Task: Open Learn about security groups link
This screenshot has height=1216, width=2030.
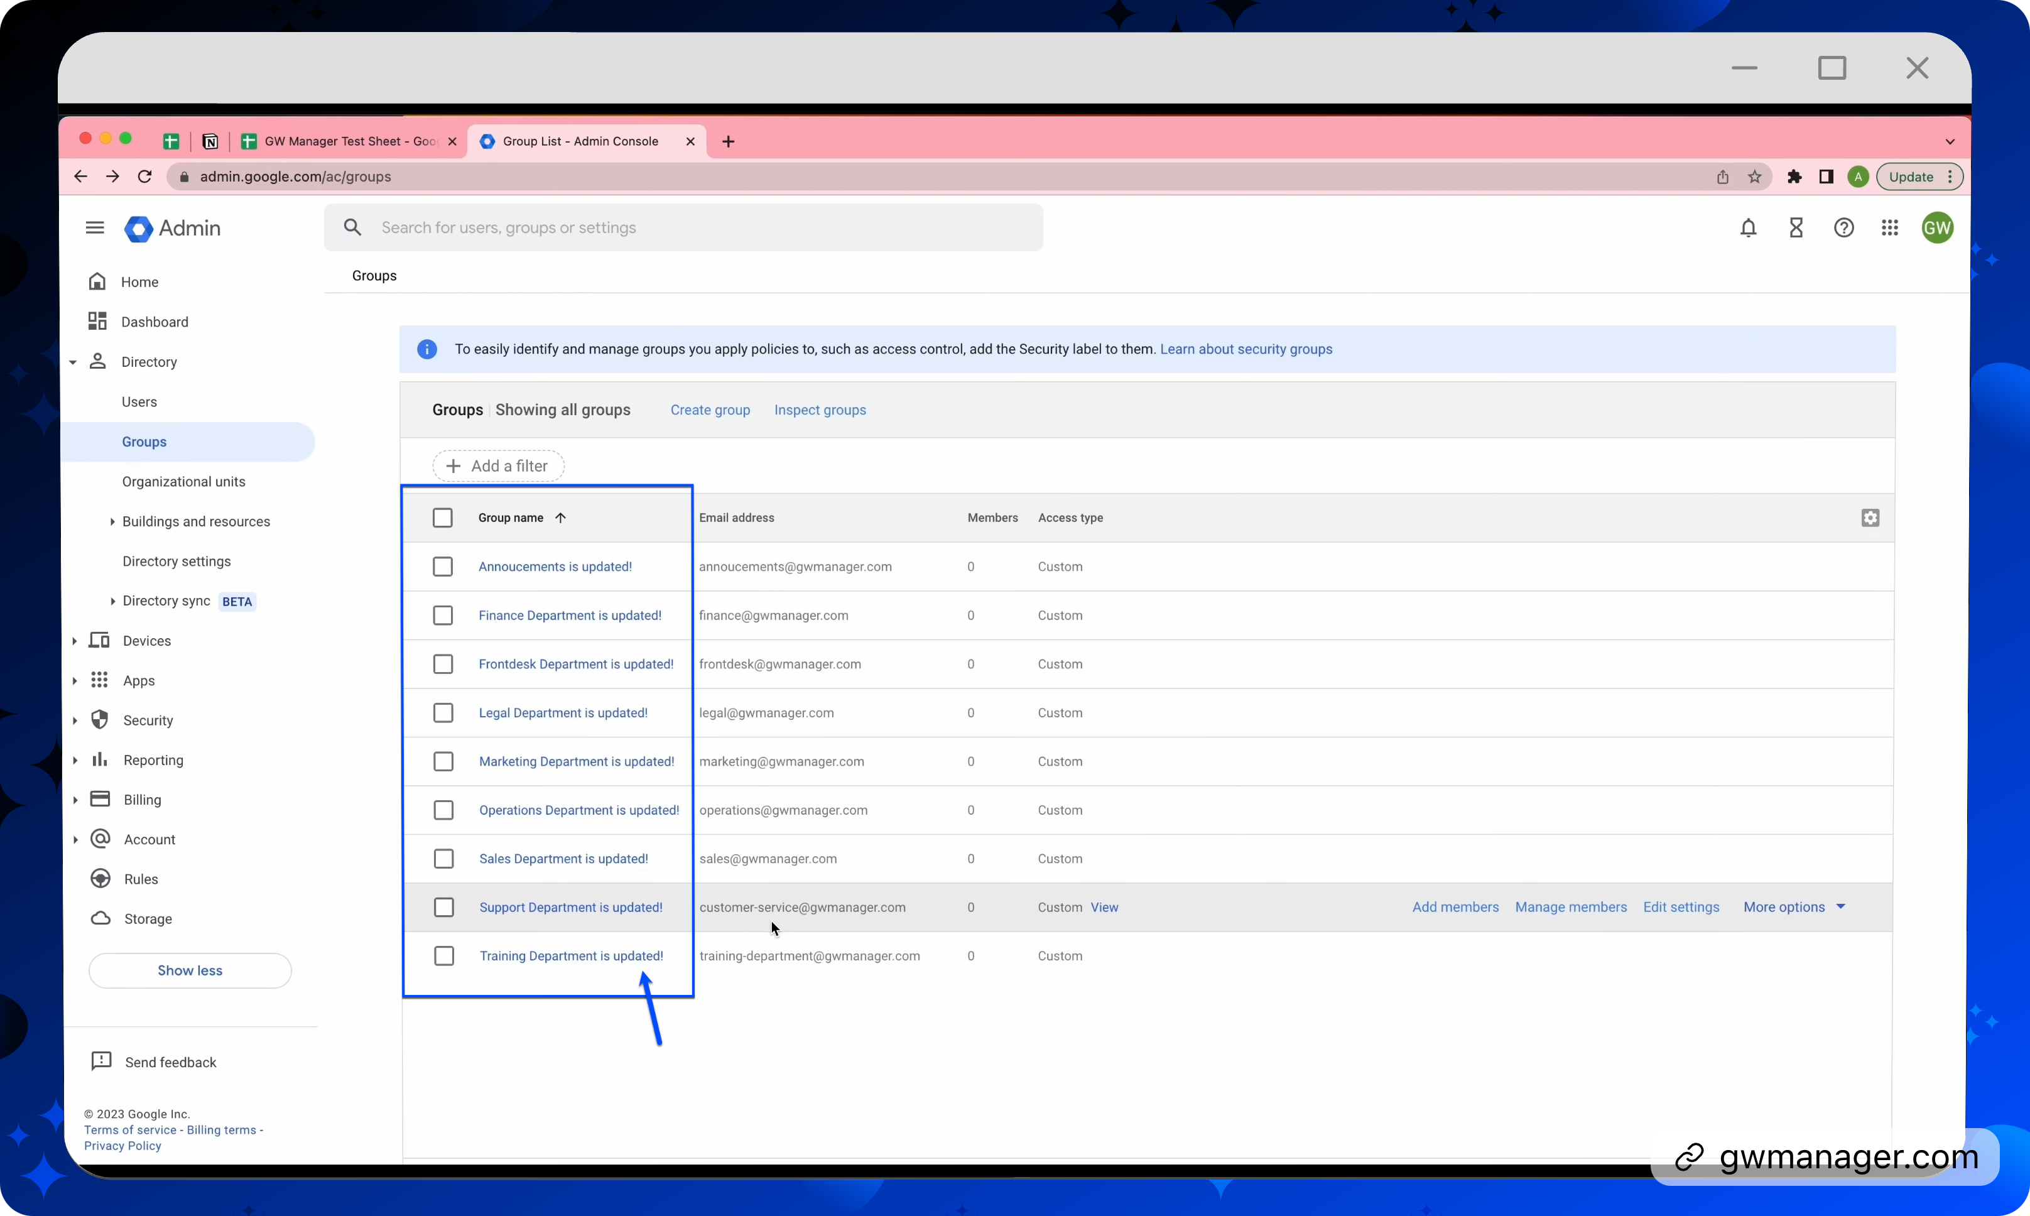Action: pos(1246,349)
